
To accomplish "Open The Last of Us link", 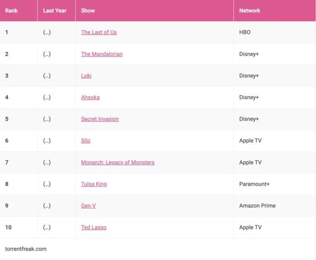I will tap(99, 32).
